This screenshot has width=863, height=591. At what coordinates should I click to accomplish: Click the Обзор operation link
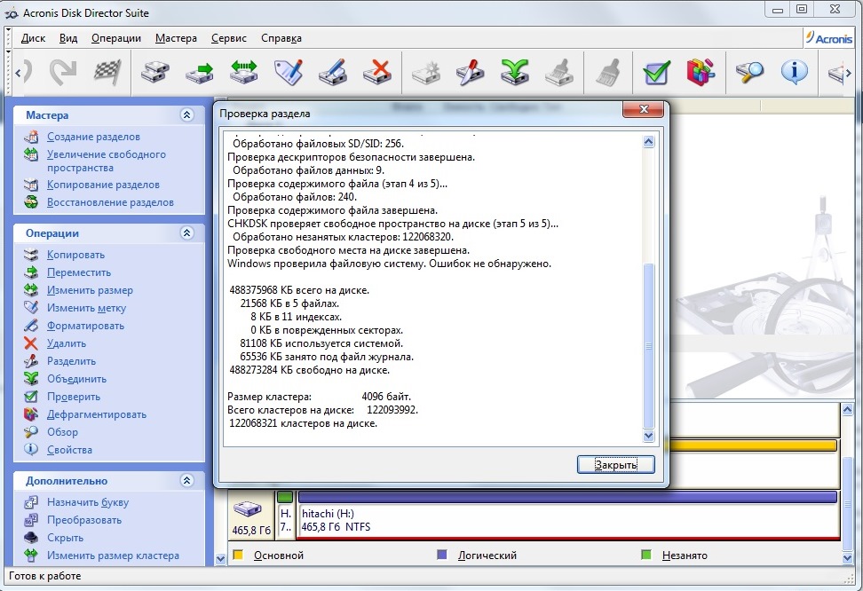point(62,432)
